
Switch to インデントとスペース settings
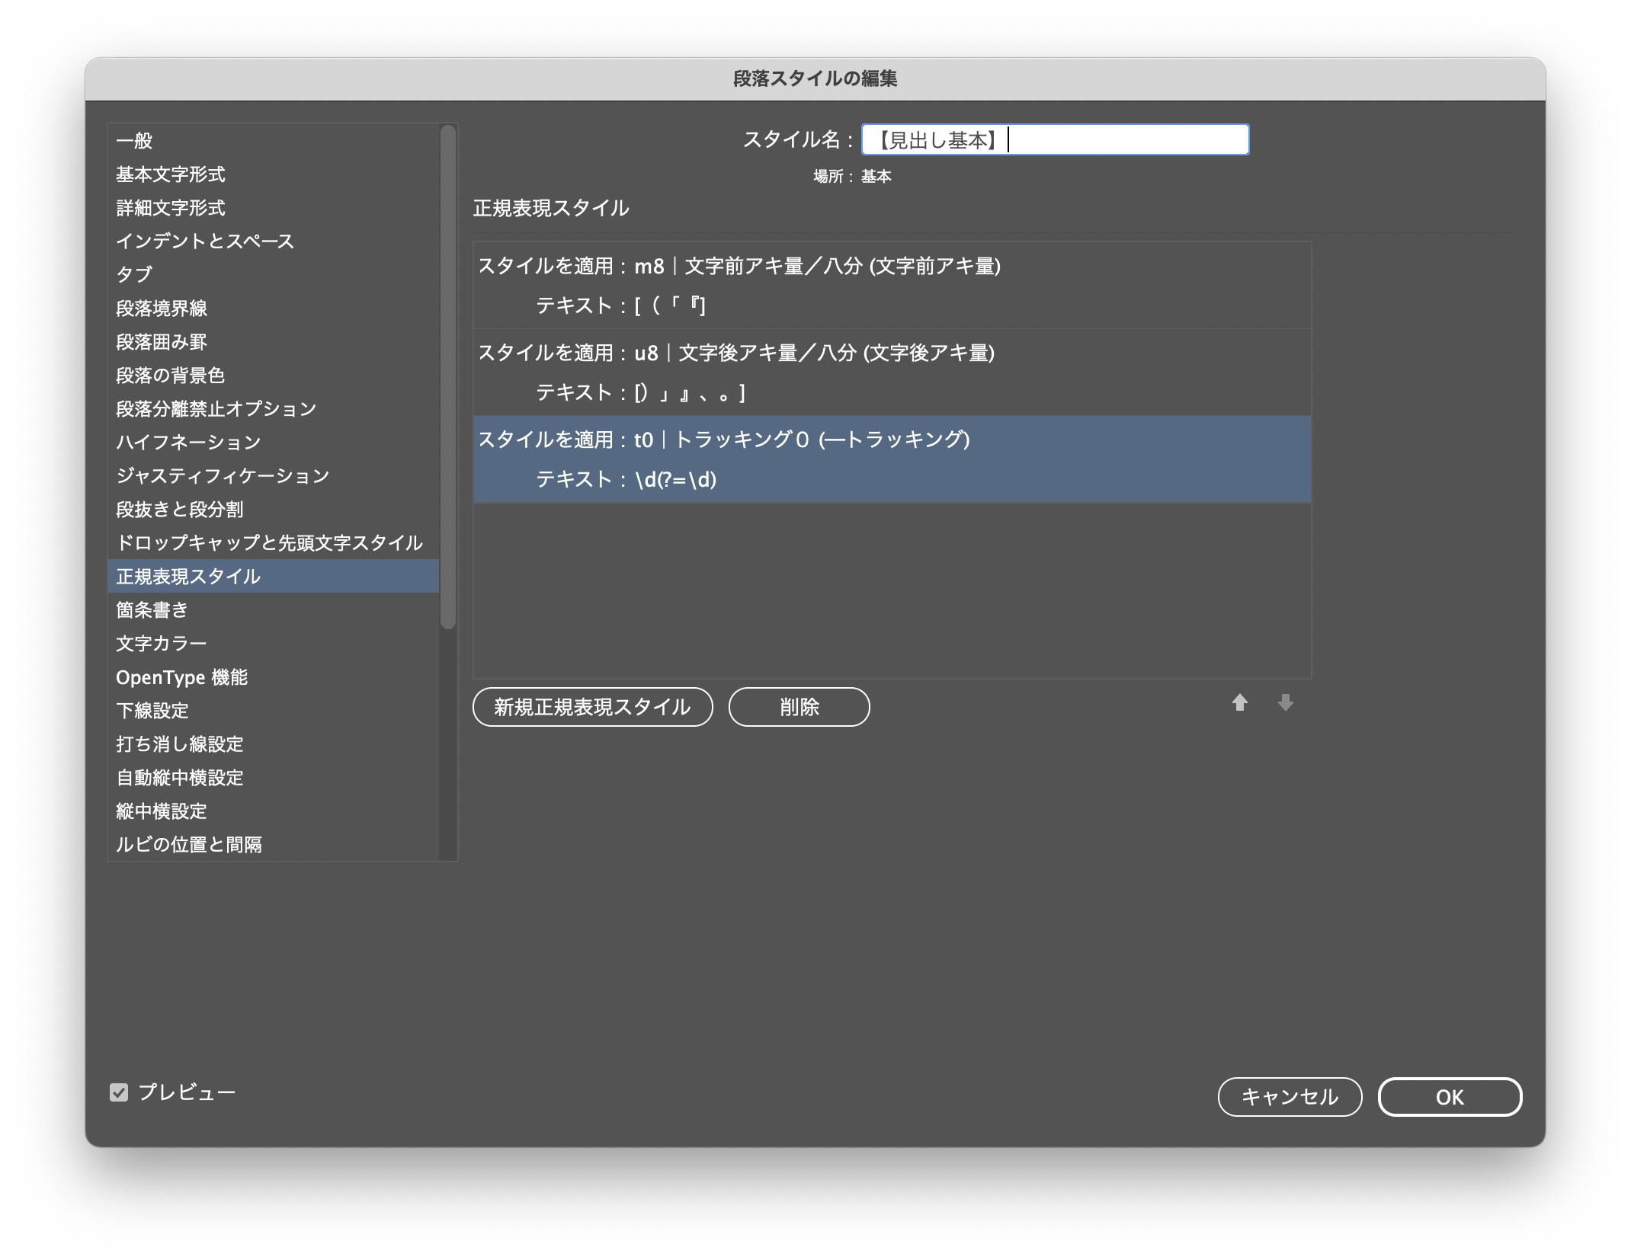point(204,241)
